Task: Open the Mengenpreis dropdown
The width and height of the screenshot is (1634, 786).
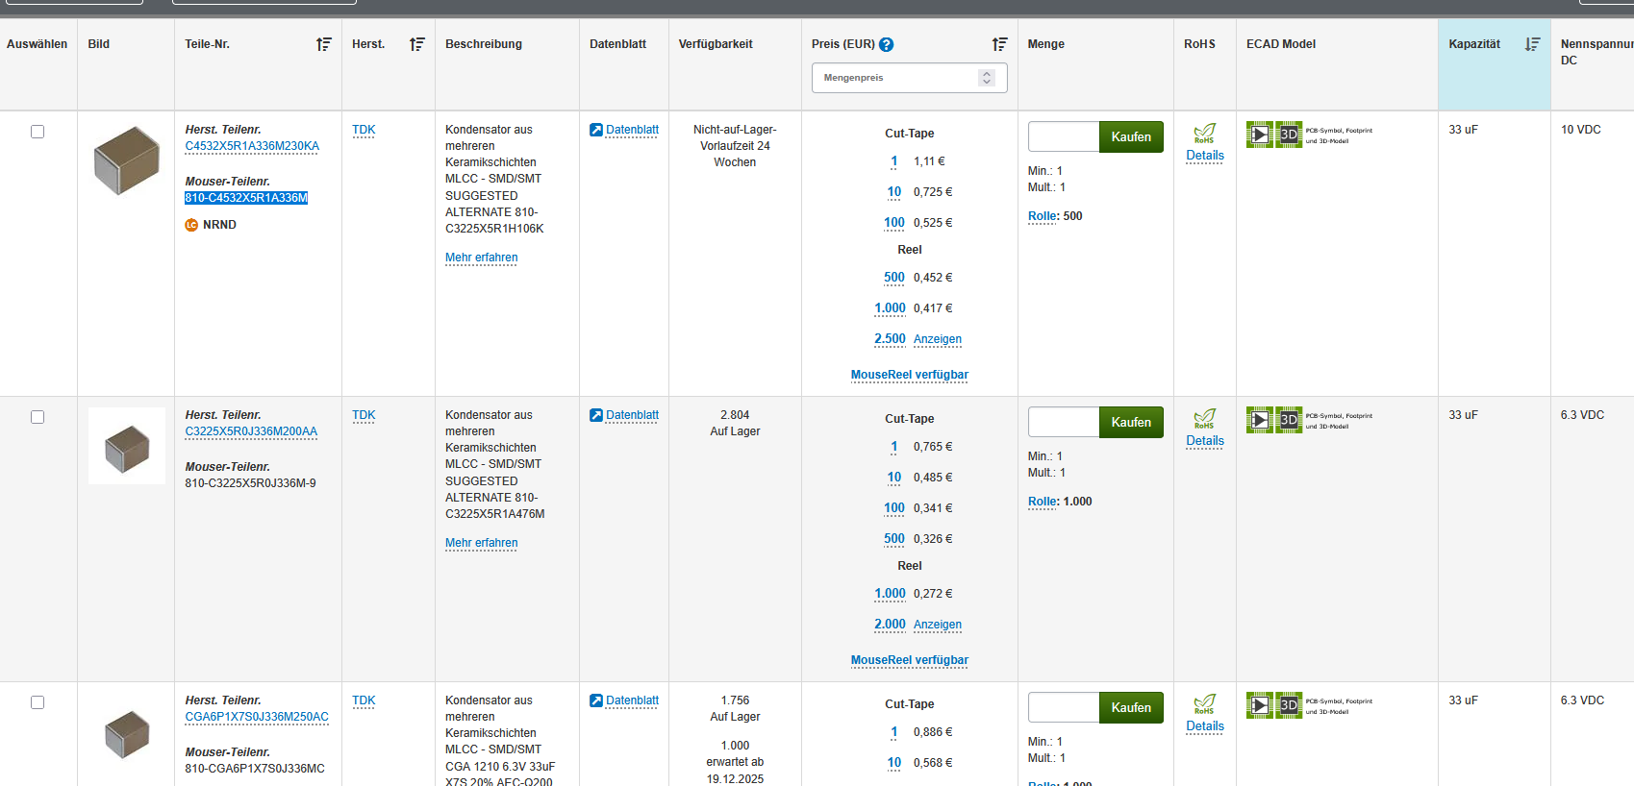Action: pyautogui.click(x=909, y=78)
